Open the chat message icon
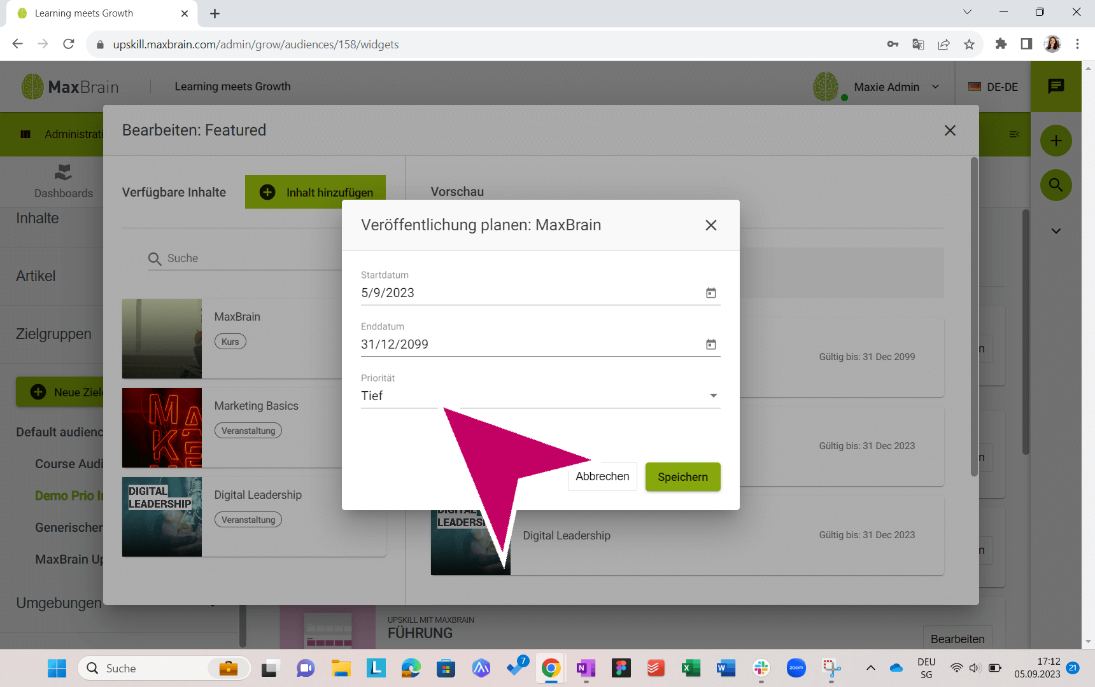The width and height of the screenshot is (1095, 687). tap(1056, 87)
